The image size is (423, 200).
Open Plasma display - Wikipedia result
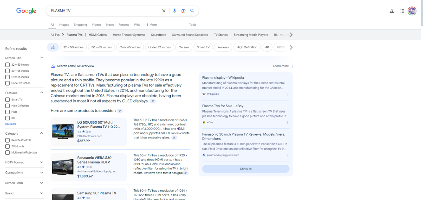point(223,78)
